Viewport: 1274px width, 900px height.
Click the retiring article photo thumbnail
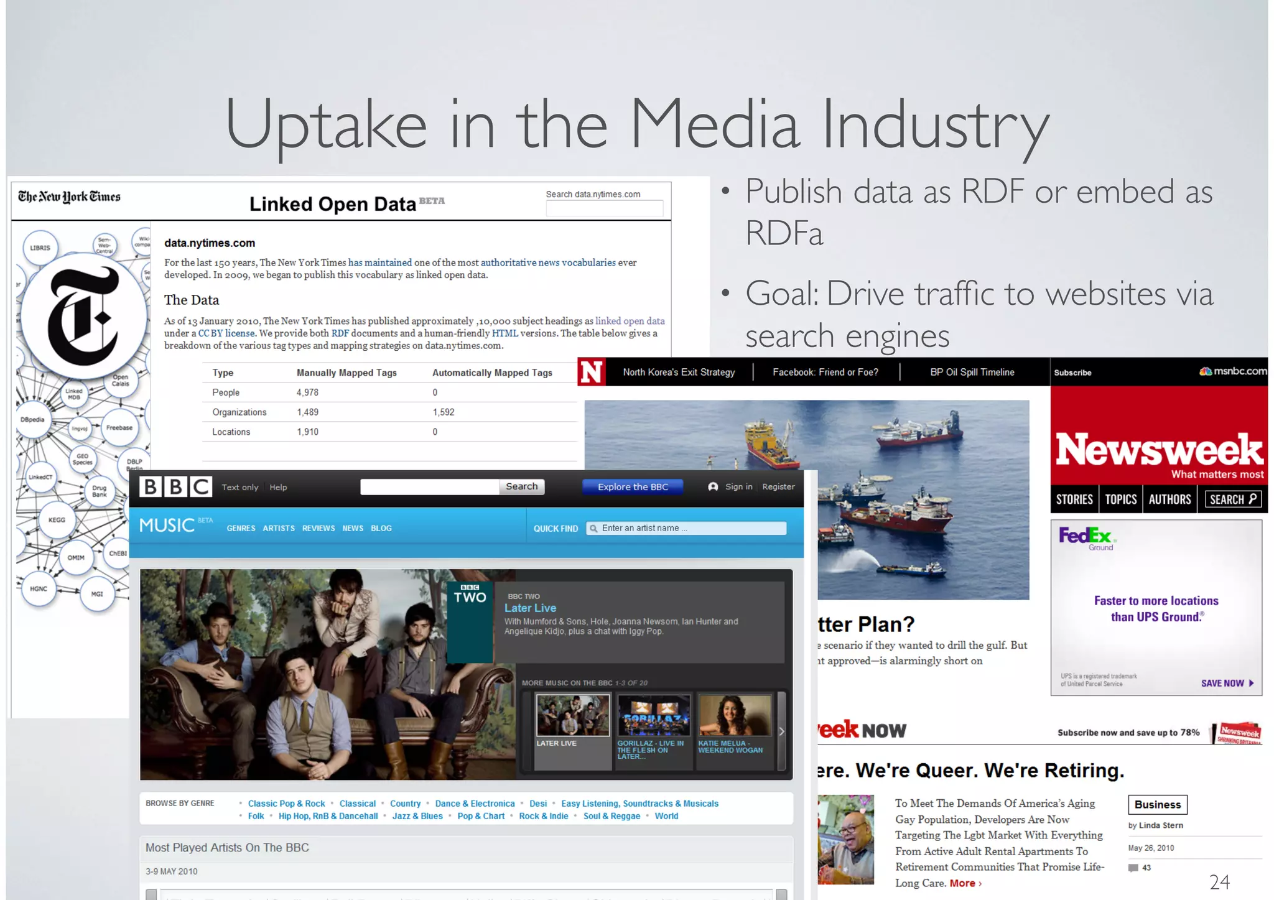(845, 839)
